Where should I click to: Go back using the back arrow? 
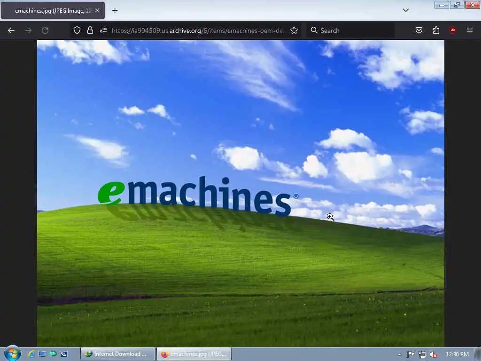(x=11, y=31)
